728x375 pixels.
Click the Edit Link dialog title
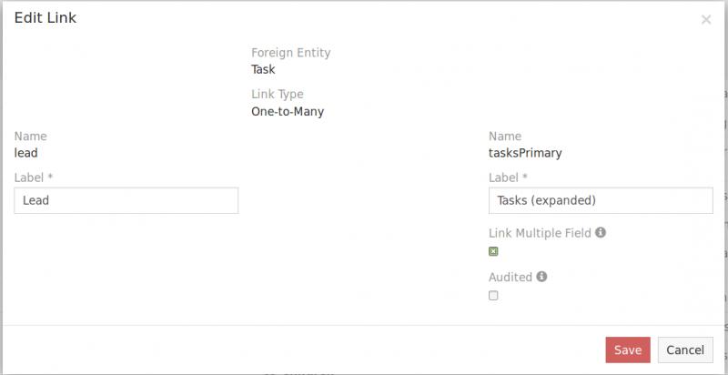[x=45, y=19]
